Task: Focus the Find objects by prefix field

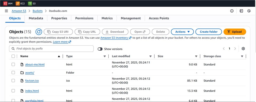Action: click(x=51, y=49)
